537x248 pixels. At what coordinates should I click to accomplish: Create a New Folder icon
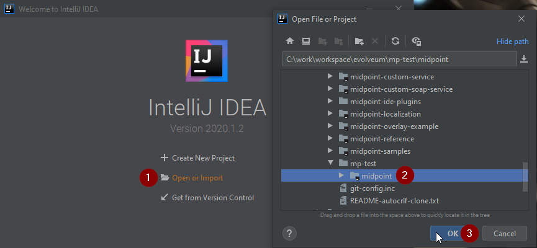tap(359, 42)
